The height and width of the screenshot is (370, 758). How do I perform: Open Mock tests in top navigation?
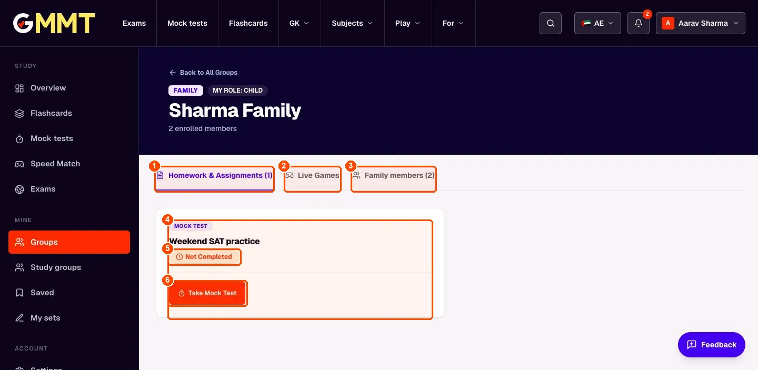187,23
